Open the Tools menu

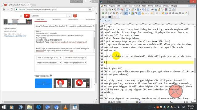144,6
